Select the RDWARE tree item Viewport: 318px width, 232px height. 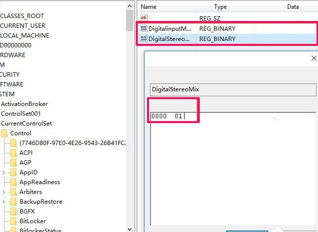pos(13,55)
